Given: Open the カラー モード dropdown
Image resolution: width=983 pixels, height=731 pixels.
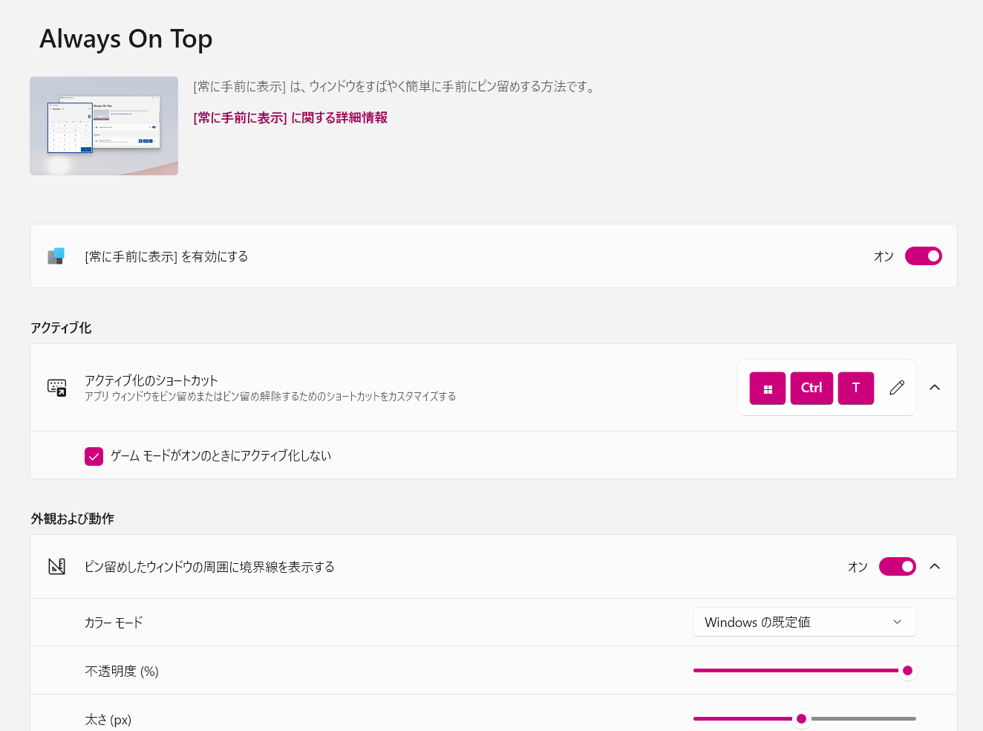Looking at the screenshot, I should [x=805, y=623].
